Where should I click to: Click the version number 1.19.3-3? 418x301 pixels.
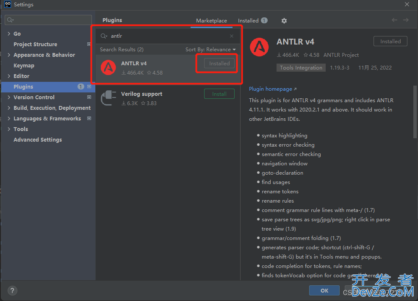pos(340,68)
